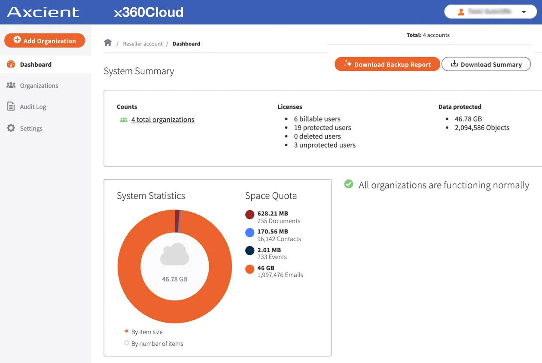Click the Add Organization button
The width and height of the screenshot is (542, 363).
(x=45, y=41)
